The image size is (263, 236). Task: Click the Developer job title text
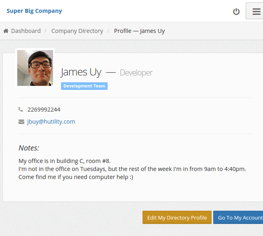tap(136, 73)
